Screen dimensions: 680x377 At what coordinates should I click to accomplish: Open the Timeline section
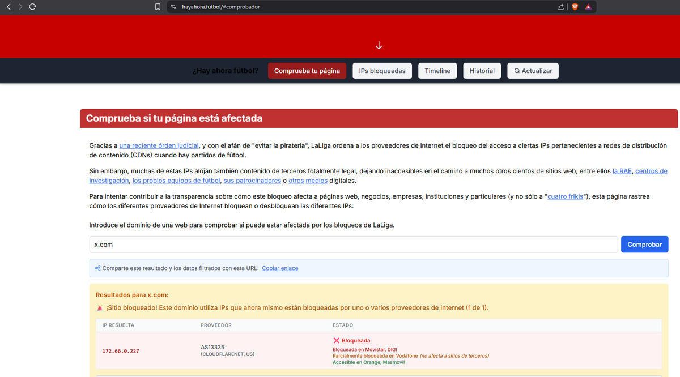click(437, 71)
